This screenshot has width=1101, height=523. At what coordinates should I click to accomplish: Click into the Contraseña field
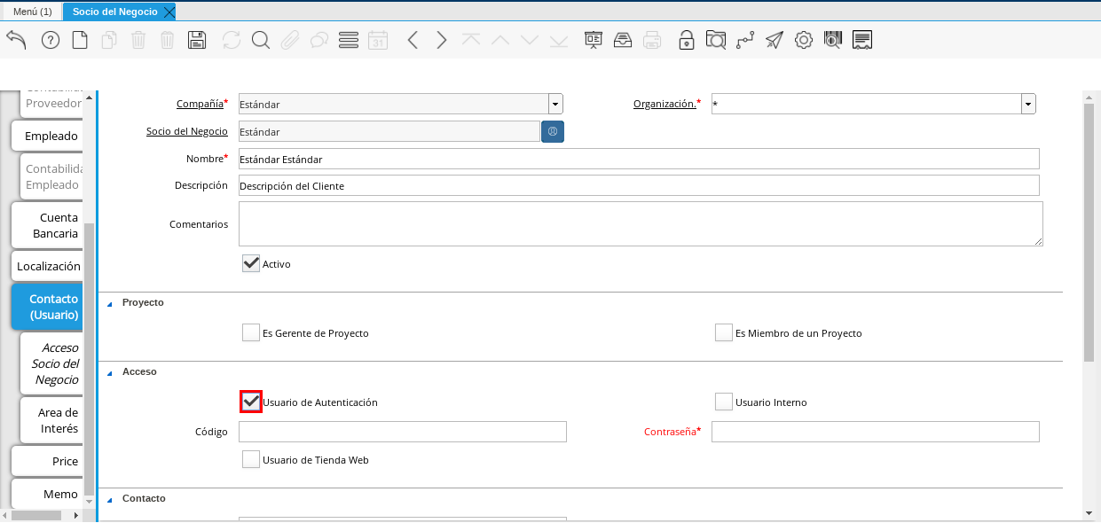point(875,432)
